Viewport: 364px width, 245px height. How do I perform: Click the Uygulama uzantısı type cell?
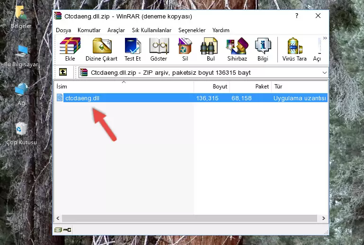pos(300,98)
